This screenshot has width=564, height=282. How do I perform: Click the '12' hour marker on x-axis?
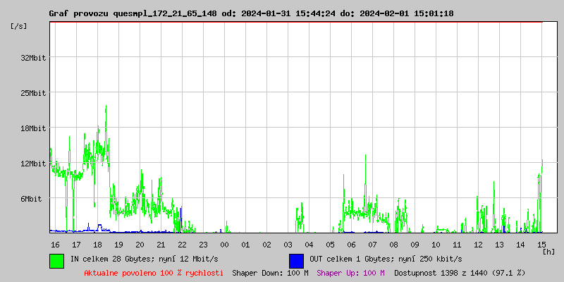coord(478,244)
